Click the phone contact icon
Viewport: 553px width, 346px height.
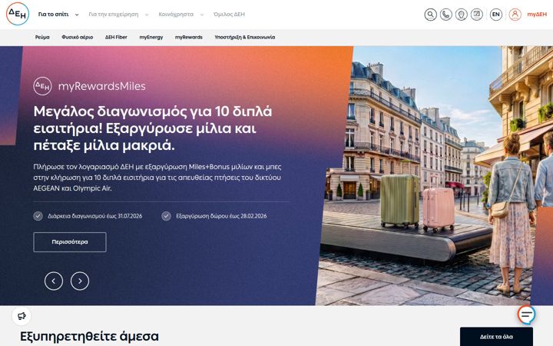[445, 15]
